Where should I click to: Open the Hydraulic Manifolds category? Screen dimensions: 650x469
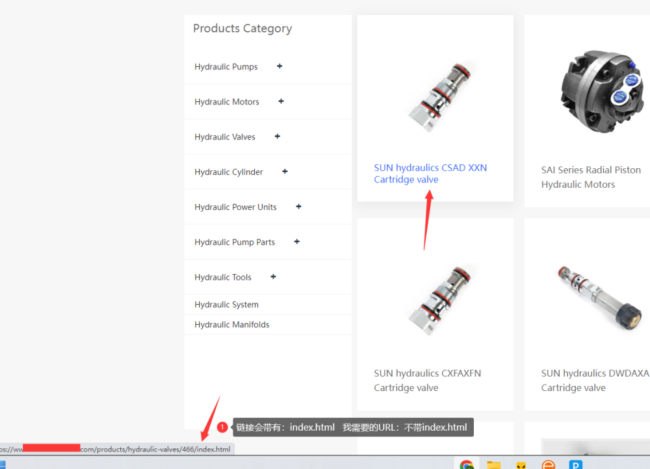(232, 324)
